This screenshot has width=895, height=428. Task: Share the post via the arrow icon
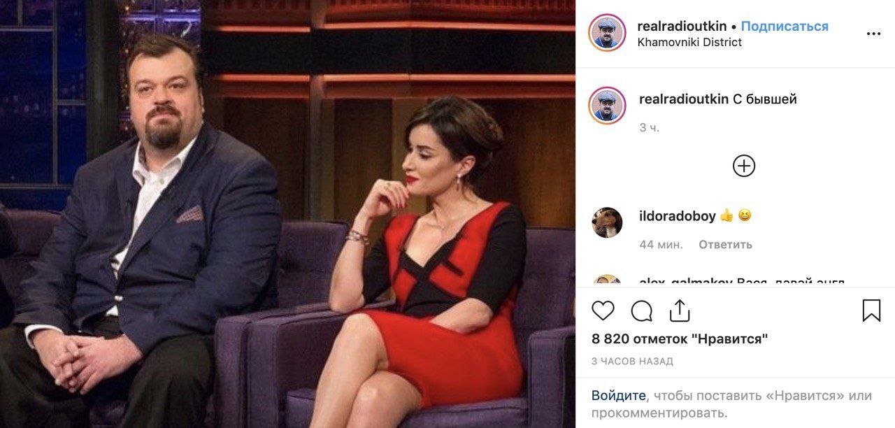[x=680, y=311]
